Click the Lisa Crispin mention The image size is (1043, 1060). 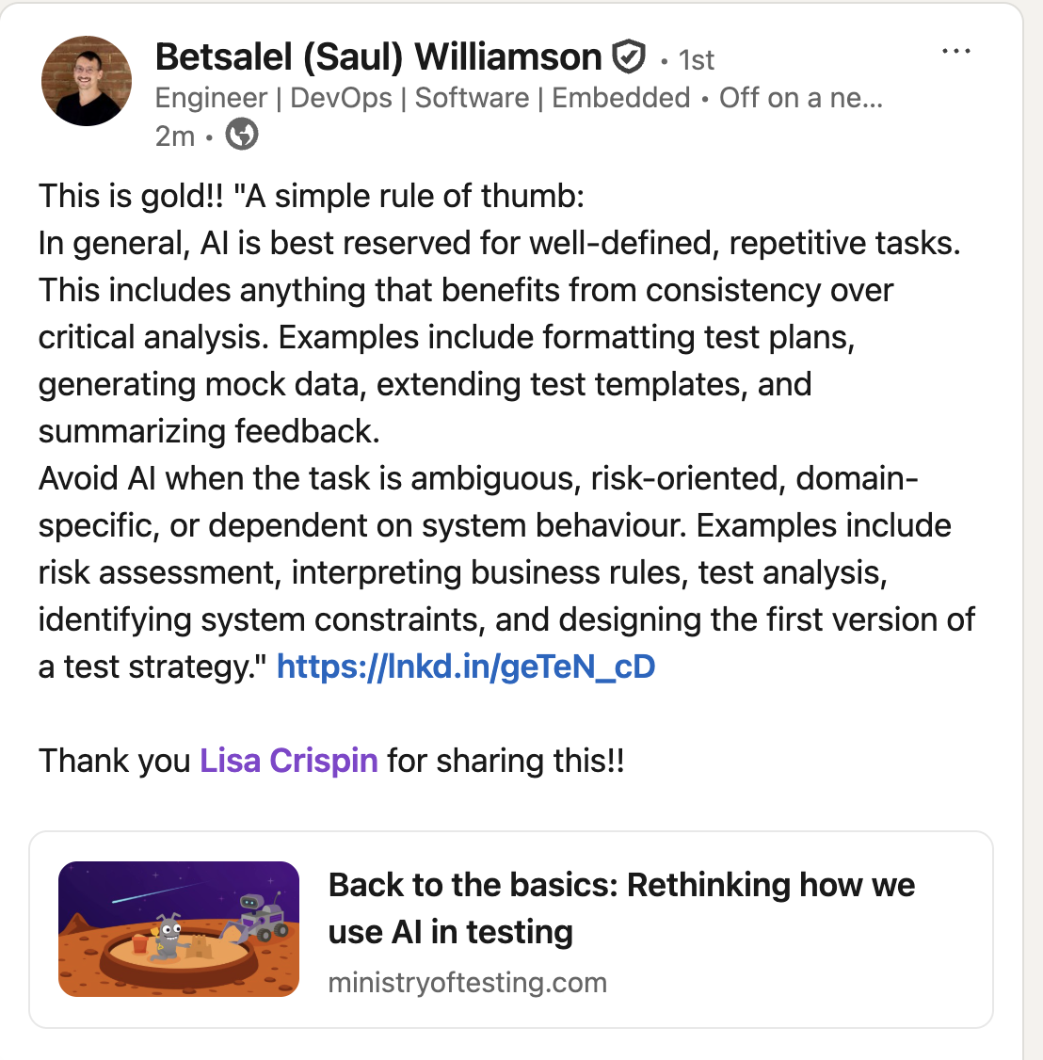pos(287,761)
